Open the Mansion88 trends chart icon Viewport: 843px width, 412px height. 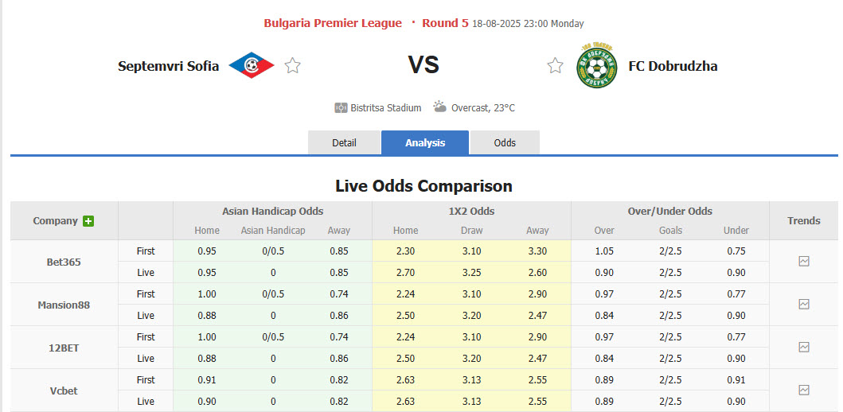coord(803,304)
